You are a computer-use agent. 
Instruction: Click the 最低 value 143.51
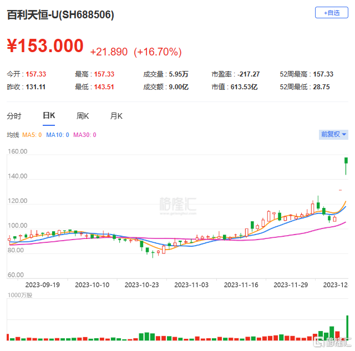pos(104,87)
